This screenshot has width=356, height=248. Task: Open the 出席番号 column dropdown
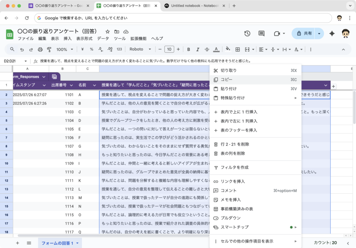pos(71,85)
